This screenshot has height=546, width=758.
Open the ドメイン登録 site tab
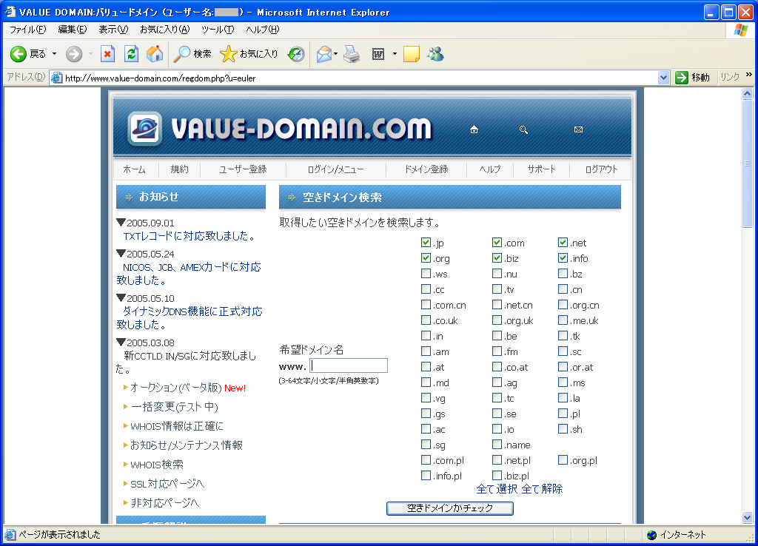coord(426,169)
